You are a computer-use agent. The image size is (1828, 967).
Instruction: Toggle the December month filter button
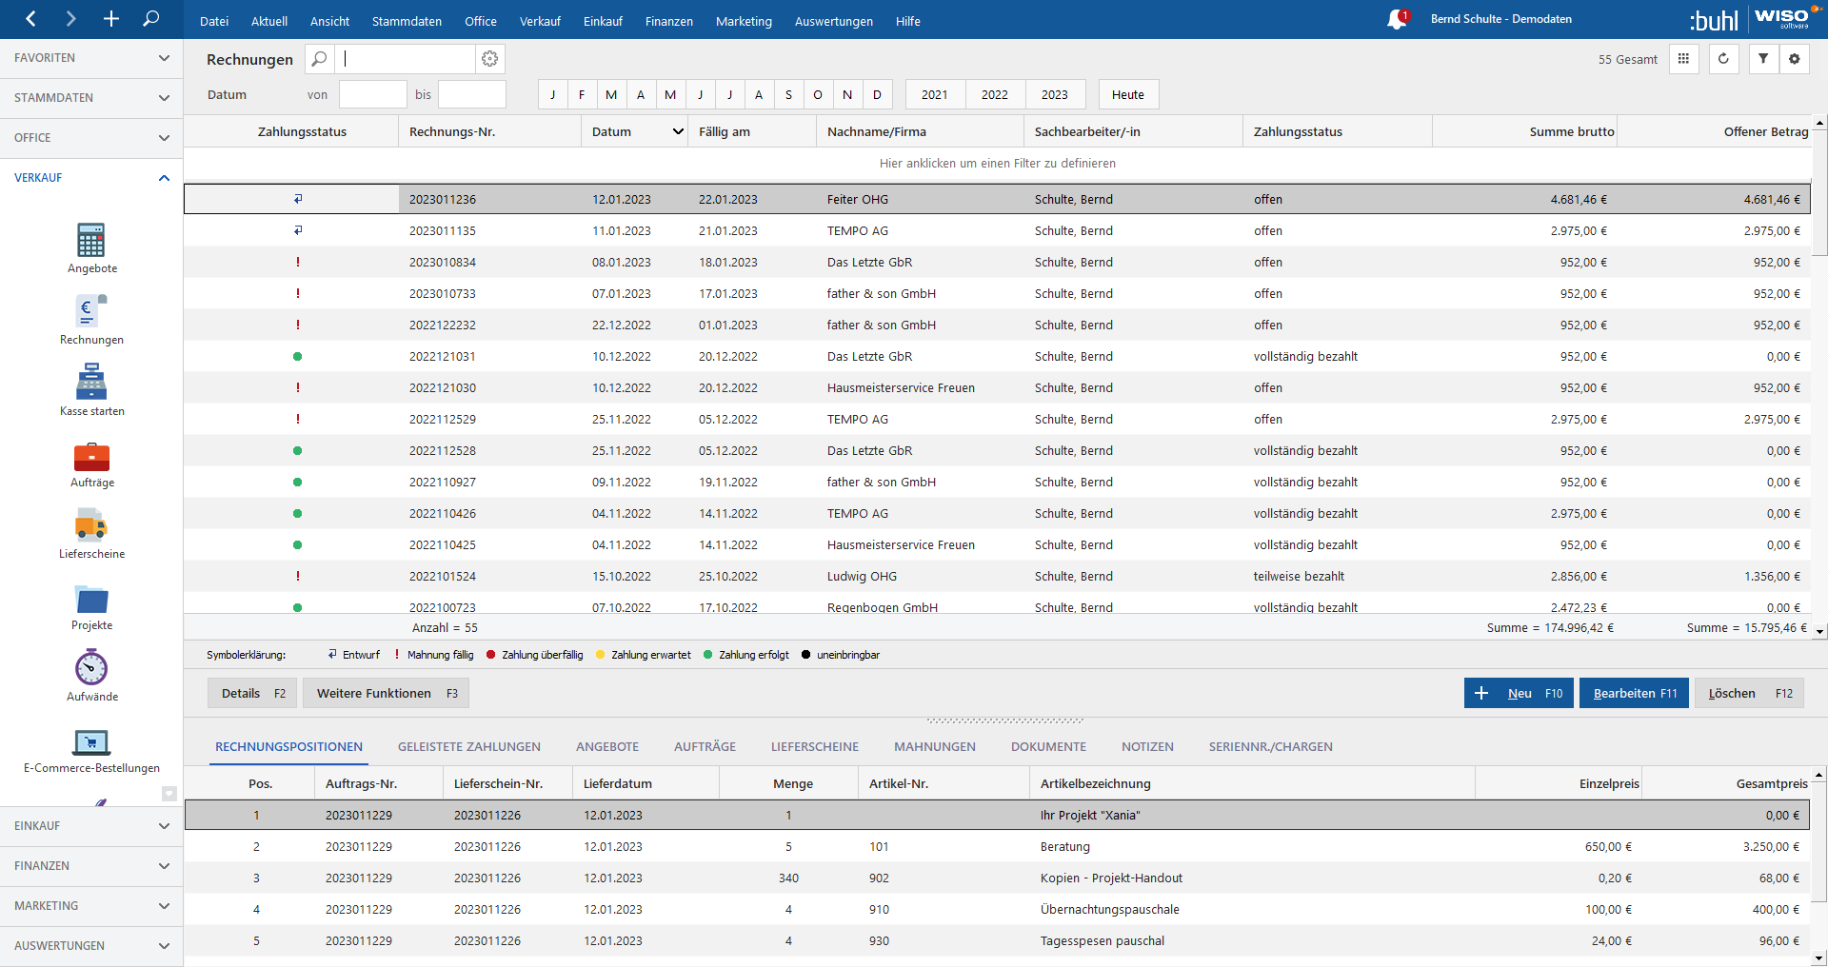pos(877,95)
